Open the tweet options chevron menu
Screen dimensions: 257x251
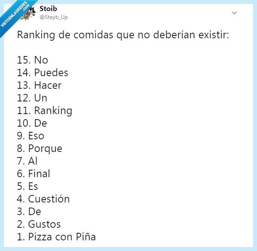(234, 13)
